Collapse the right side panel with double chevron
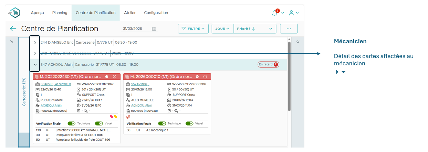The image size is (428, 152). point(298,42)
